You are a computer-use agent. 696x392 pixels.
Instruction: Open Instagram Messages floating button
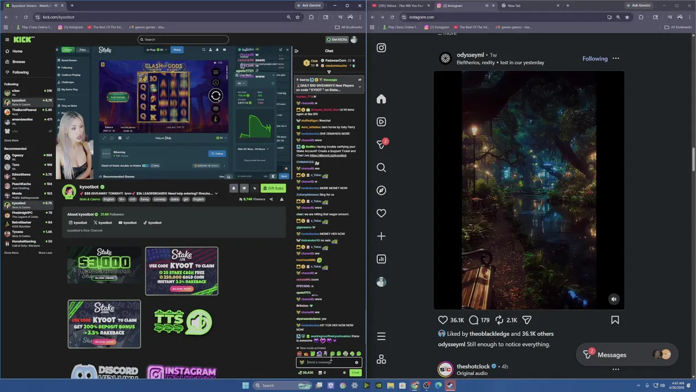626,354
